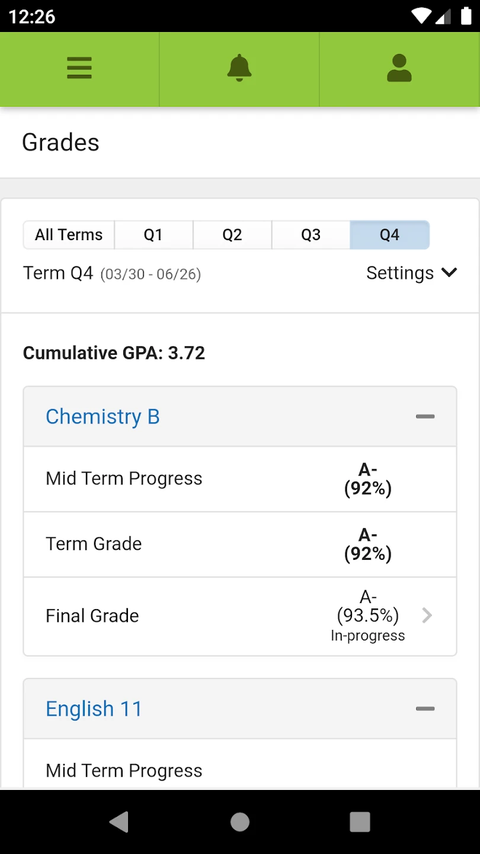Viewport: 480px width, 854px height.
Task: Expand the Settings dropdown
Action: tap(412, 273)
